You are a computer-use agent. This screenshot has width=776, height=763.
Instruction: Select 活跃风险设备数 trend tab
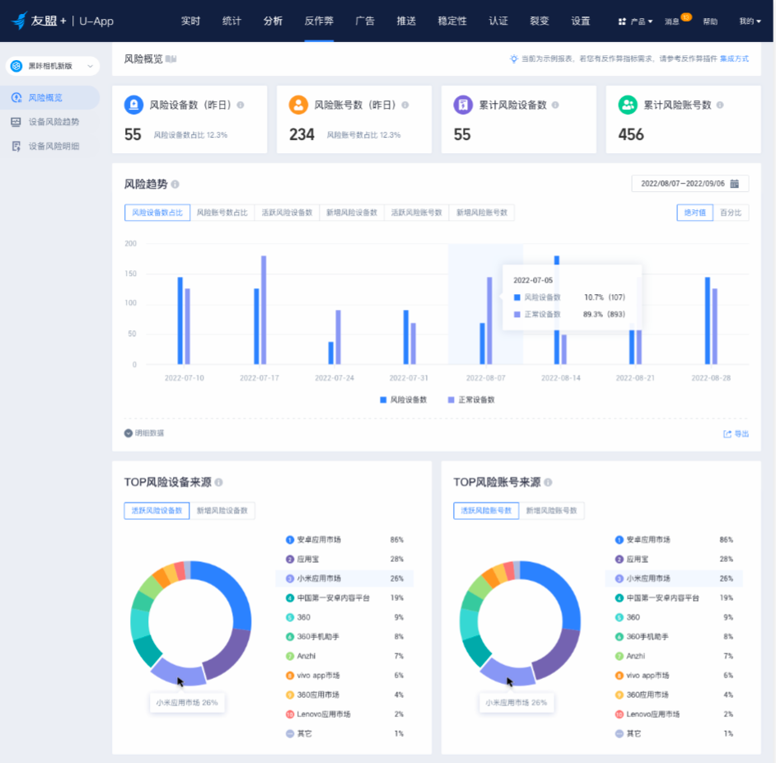pos(287,213)
